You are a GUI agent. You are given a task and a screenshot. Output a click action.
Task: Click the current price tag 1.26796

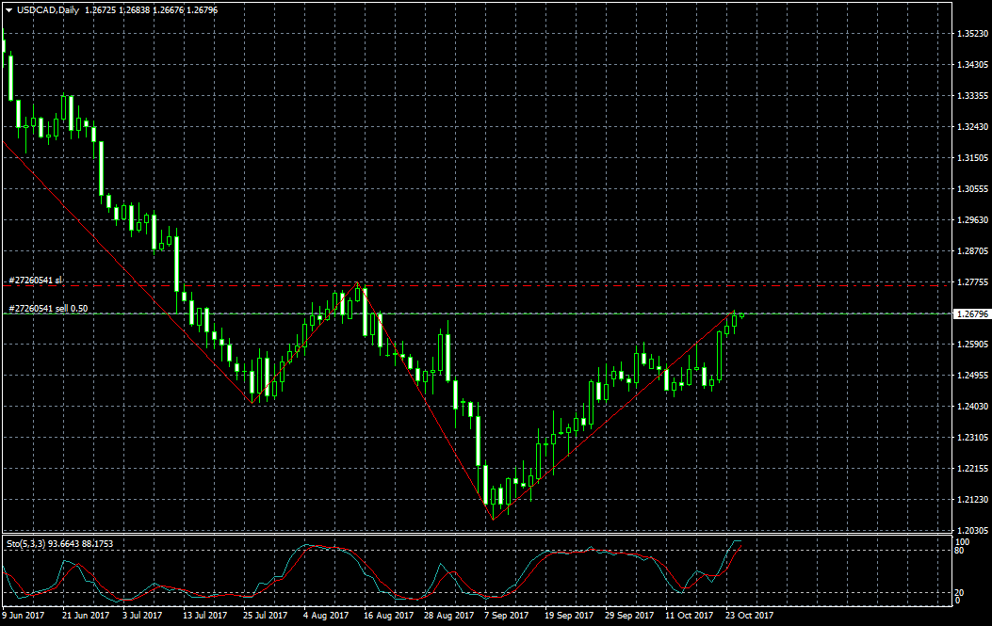(x=970, y=313)
